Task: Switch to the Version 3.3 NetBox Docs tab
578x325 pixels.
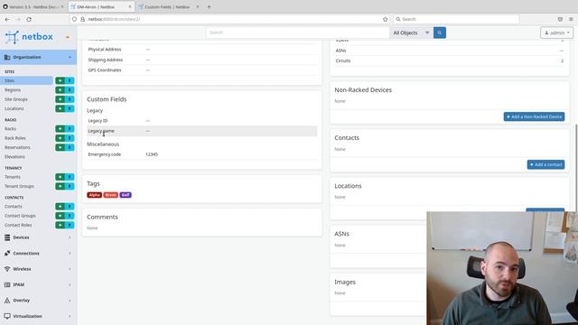Action: (x=33, y=7)
